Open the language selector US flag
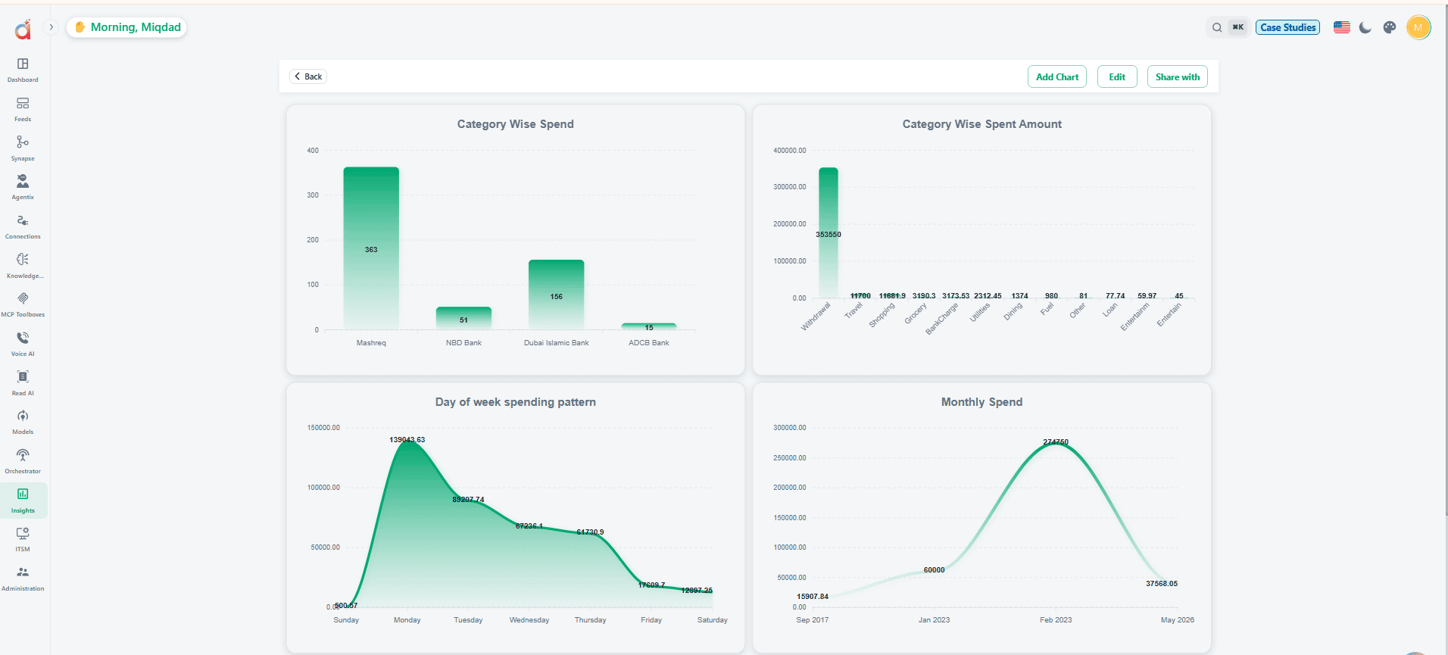1448x655 pixels. [1342, 27]
